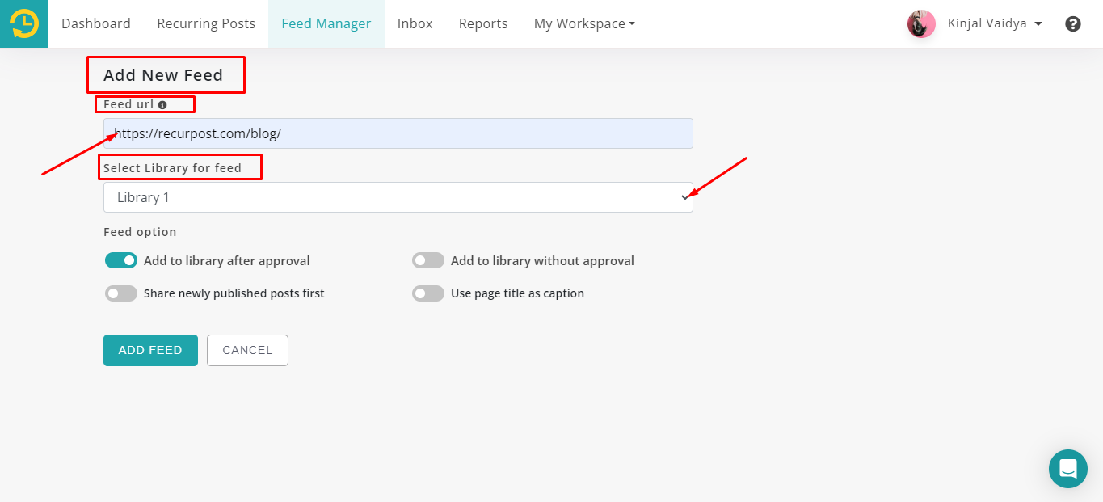This screenshot has width=1103, height=502.
Task: Turn on Use page title as caption
Action: coord(428,293)
